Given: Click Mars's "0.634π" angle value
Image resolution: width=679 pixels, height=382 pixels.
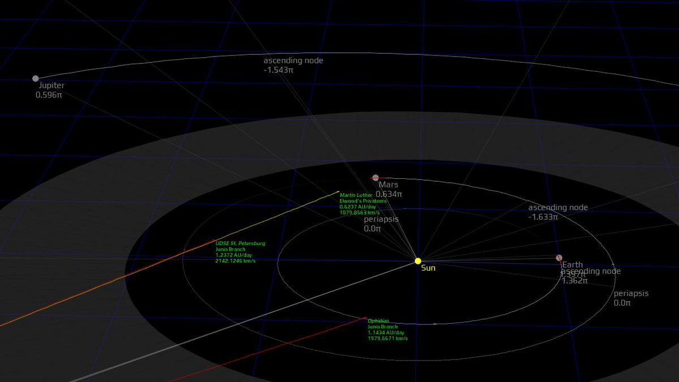Looking at the screenshot, I should tap(389, 194).
